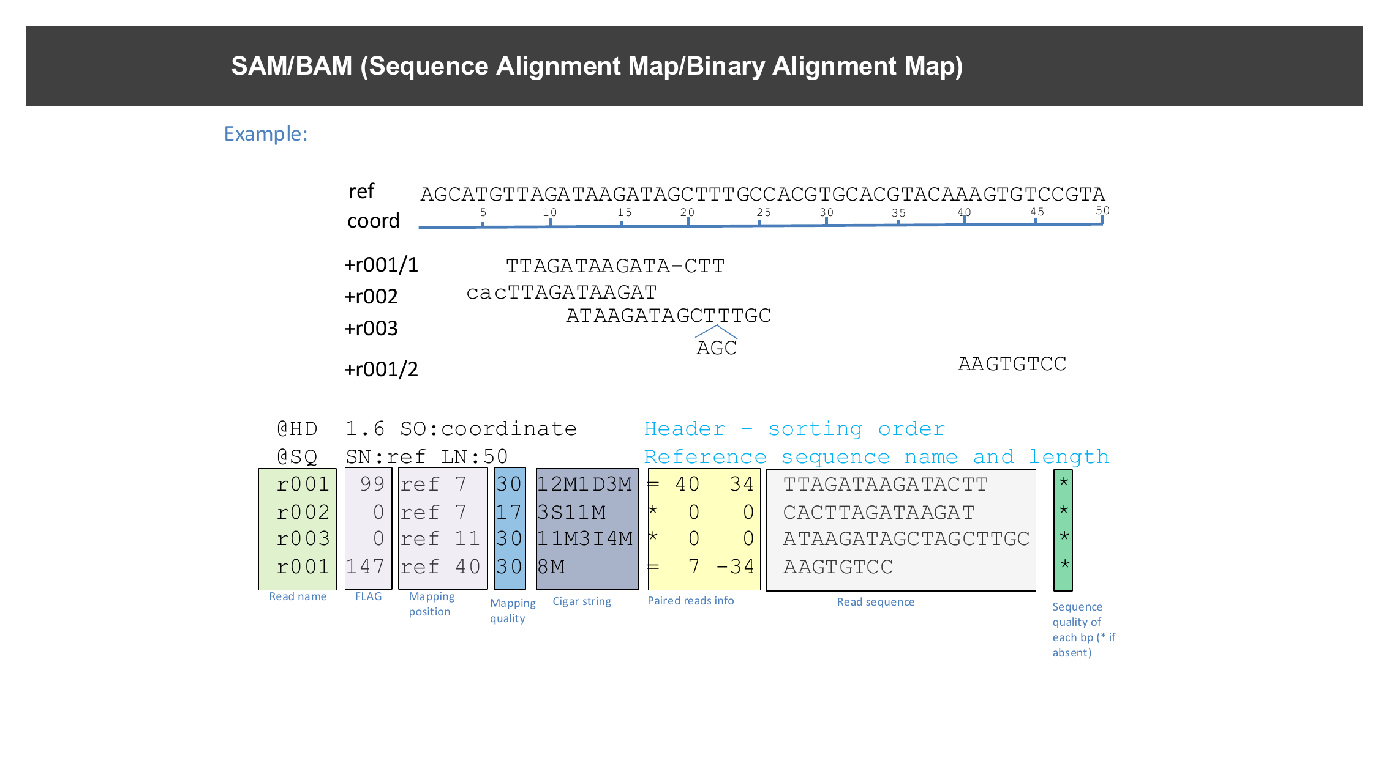
Task: Click the 'Header – sorting order' annotation
Action: tap(794, 429)
